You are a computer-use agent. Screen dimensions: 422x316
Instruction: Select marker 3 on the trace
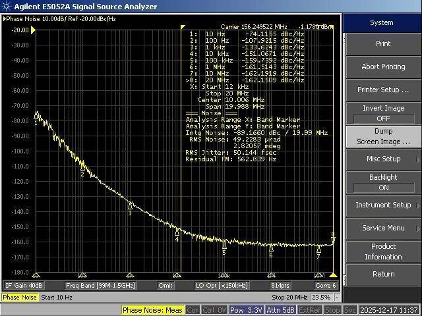click(x=130, y=206)
